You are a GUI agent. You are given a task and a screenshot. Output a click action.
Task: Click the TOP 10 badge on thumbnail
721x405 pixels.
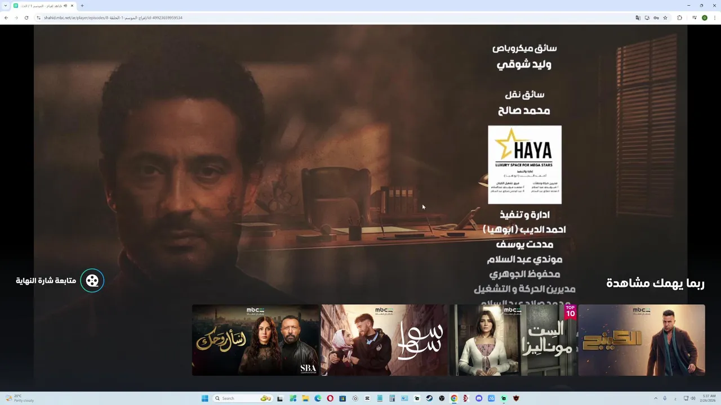(571, 312)
